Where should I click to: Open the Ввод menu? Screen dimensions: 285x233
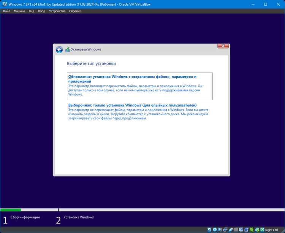[41, 11]
